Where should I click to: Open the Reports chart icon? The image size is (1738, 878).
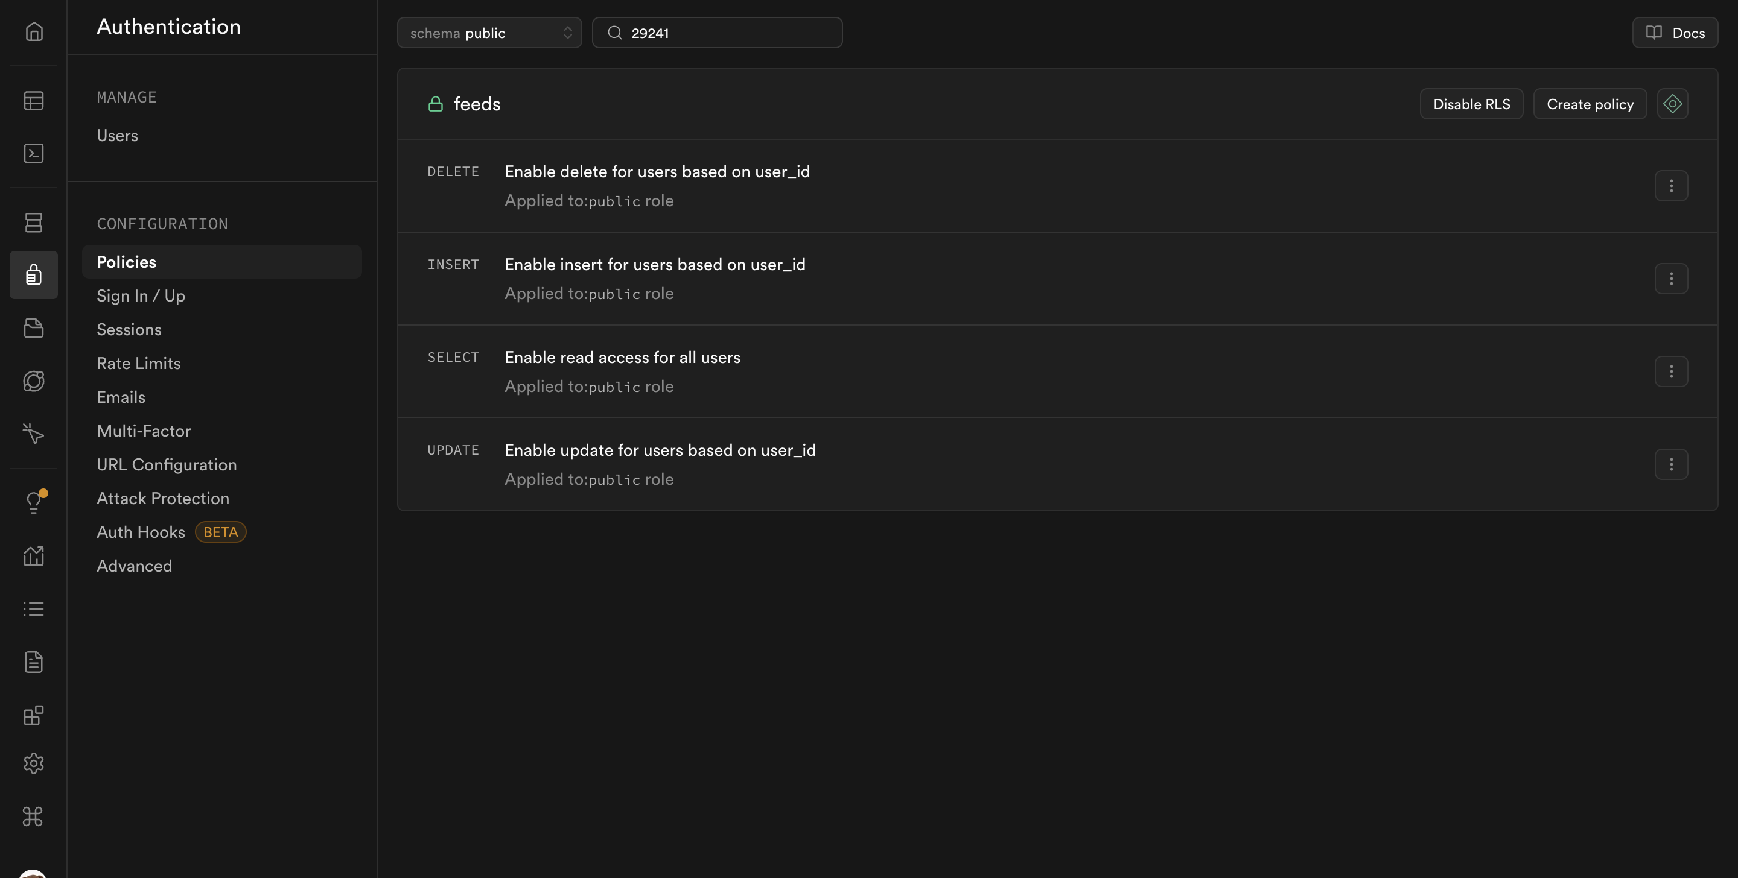(34, 557)
